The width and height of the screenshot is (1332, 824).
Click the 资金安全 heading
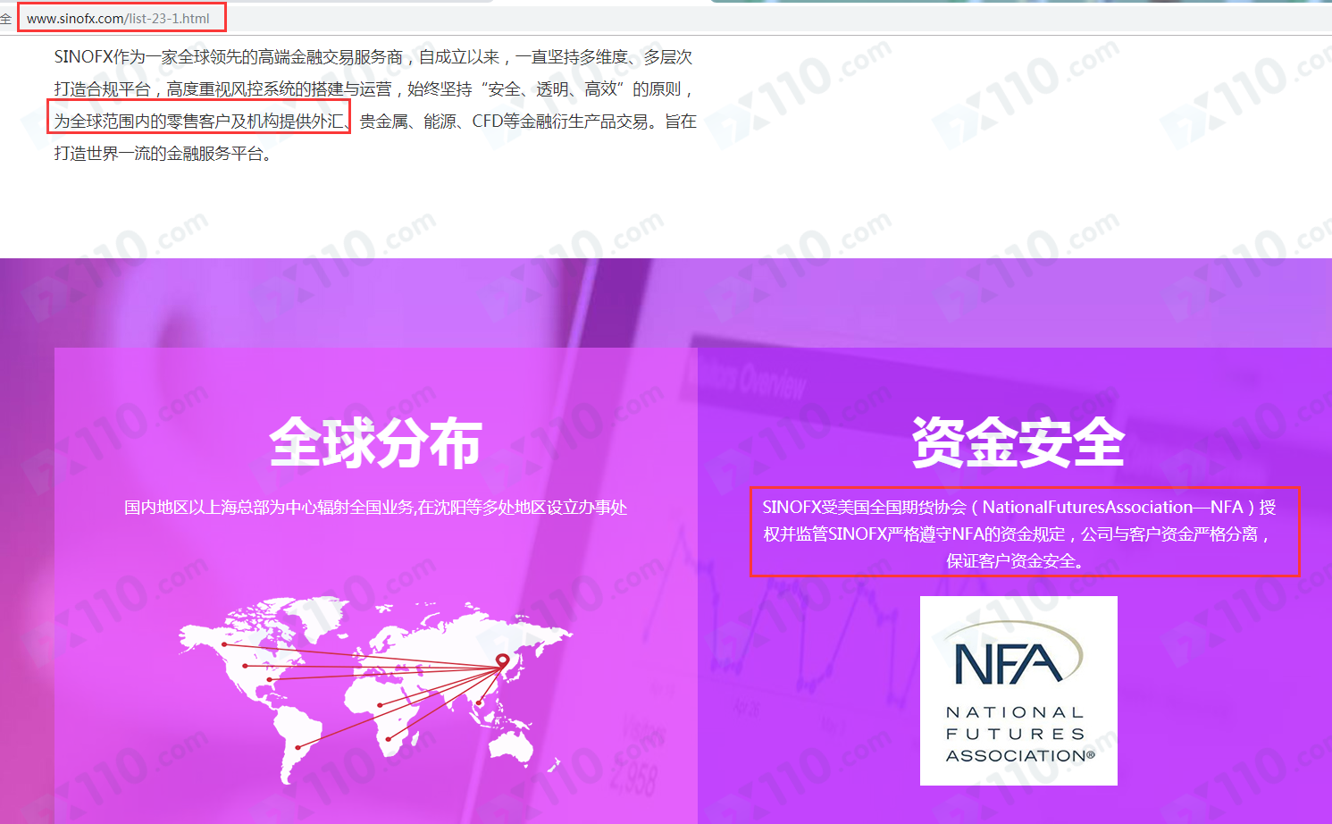pyautogui.click(x=1018, y=442)
